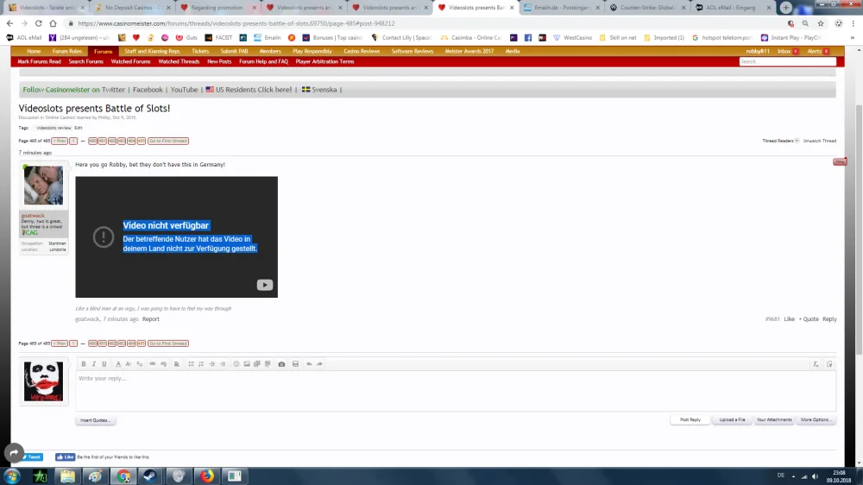Open the Submit PAB menu item

(234, 51)
